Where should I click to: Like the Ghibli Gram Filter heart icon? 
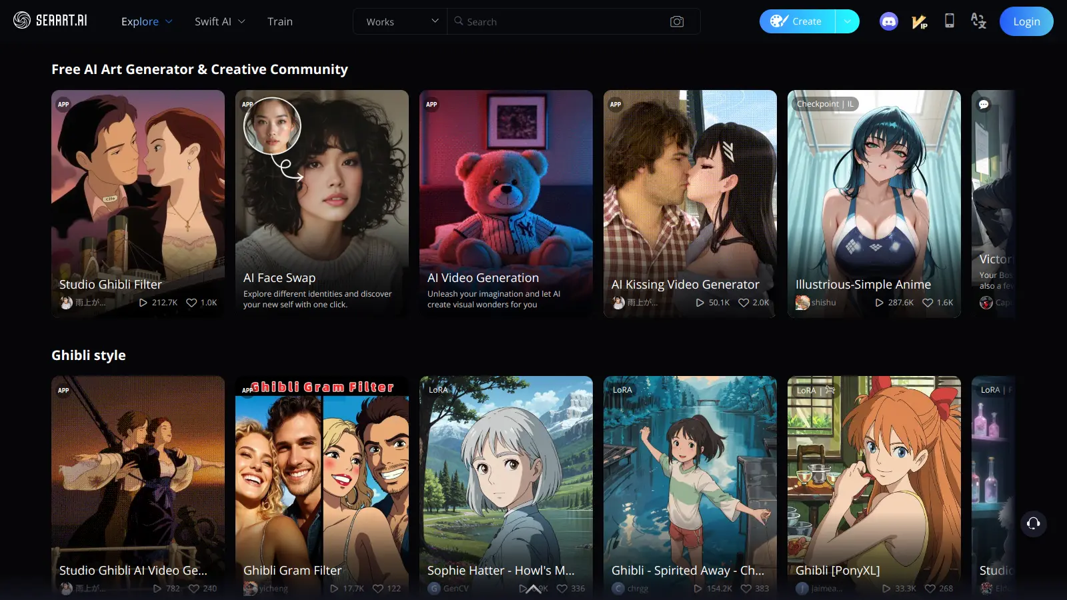coord(378,589)
